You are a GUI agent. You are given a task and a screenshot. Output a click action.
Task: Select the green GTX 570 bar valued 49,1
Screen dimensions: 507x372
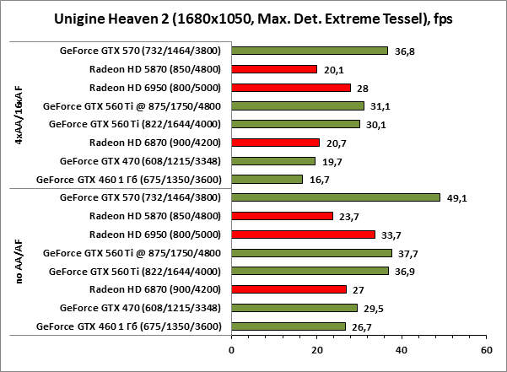pyautogui.click(x=336, y=197)
